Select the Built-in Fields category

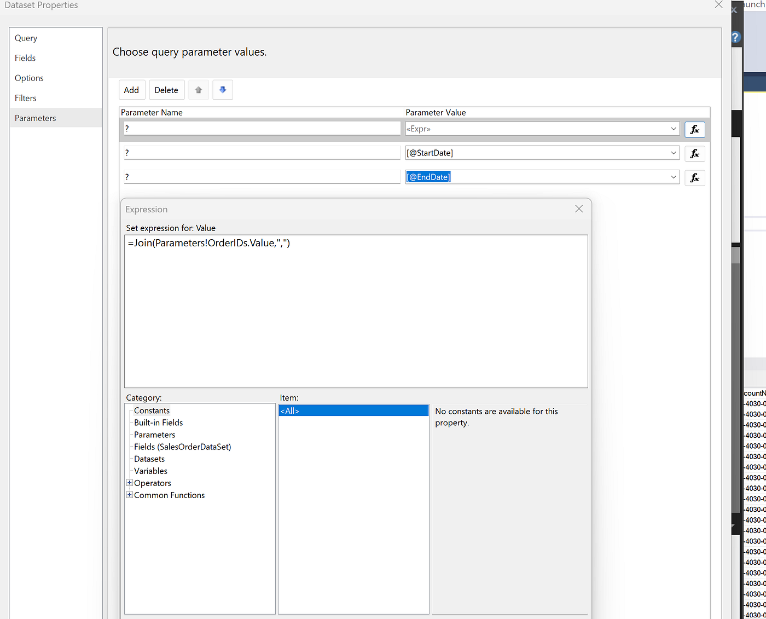(159, 423)
